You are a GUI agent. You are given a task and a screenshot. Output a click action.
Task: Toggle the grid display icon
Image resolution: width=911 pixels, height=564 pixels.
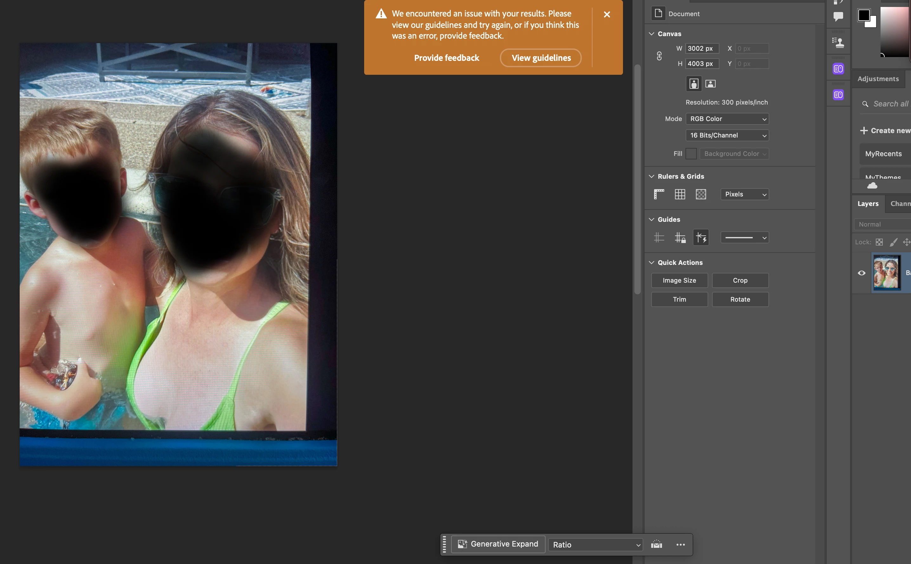[x=680, y=194]
